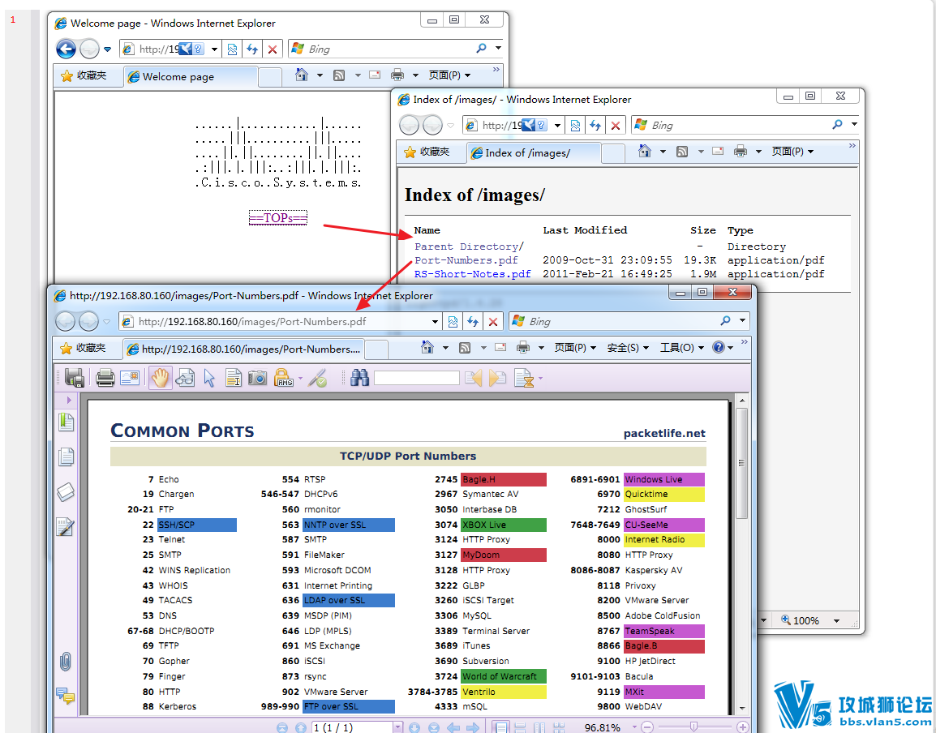Click the packetlife.net link in the PDF
Screen dimensions: 936x733
(664, 433)
